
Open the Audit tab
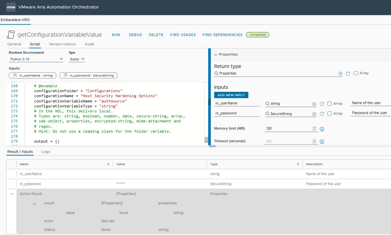tap(89, 44)
